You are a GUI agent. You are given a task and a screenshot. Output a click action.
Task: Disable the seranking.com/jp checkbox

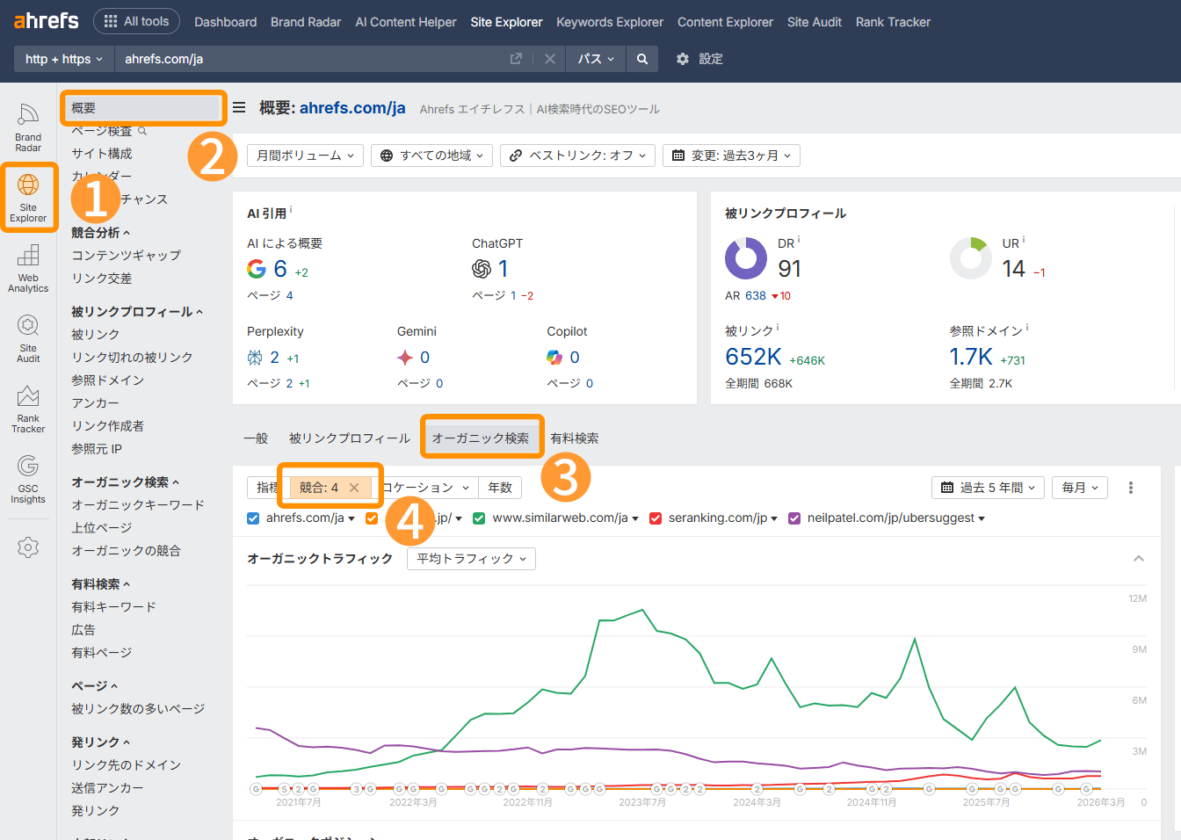pyautogui.click(x=655, y=518)
